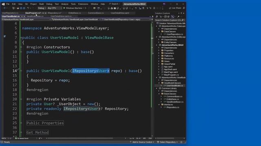Open the Build menu

pyautogui.click(x=42, y=4)
